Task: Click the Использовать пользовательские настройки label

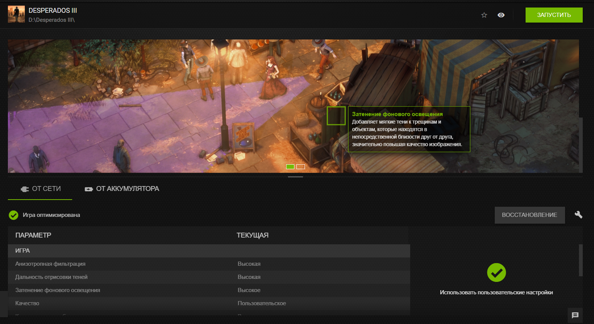Action: [496, 292]
